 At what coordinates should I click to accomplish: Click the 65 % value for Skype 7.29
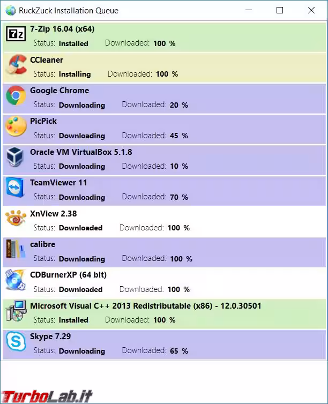pyautogui.click(x=179, y=351)
